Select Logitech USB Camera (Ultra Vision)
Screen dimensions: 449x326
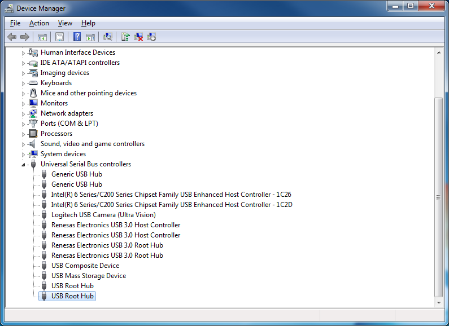click(x=103, y=215)
